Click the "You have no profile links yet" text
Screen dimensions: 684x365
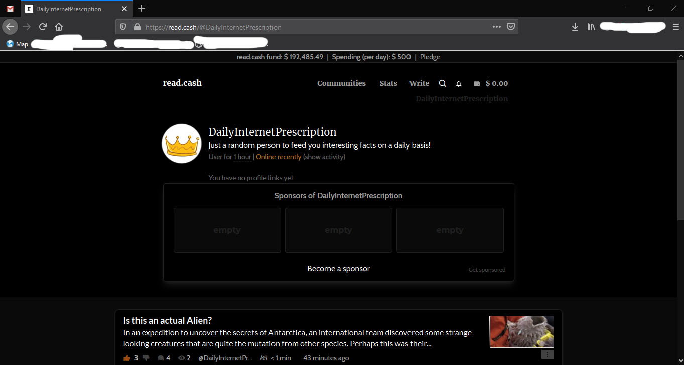tap(251, 178)
